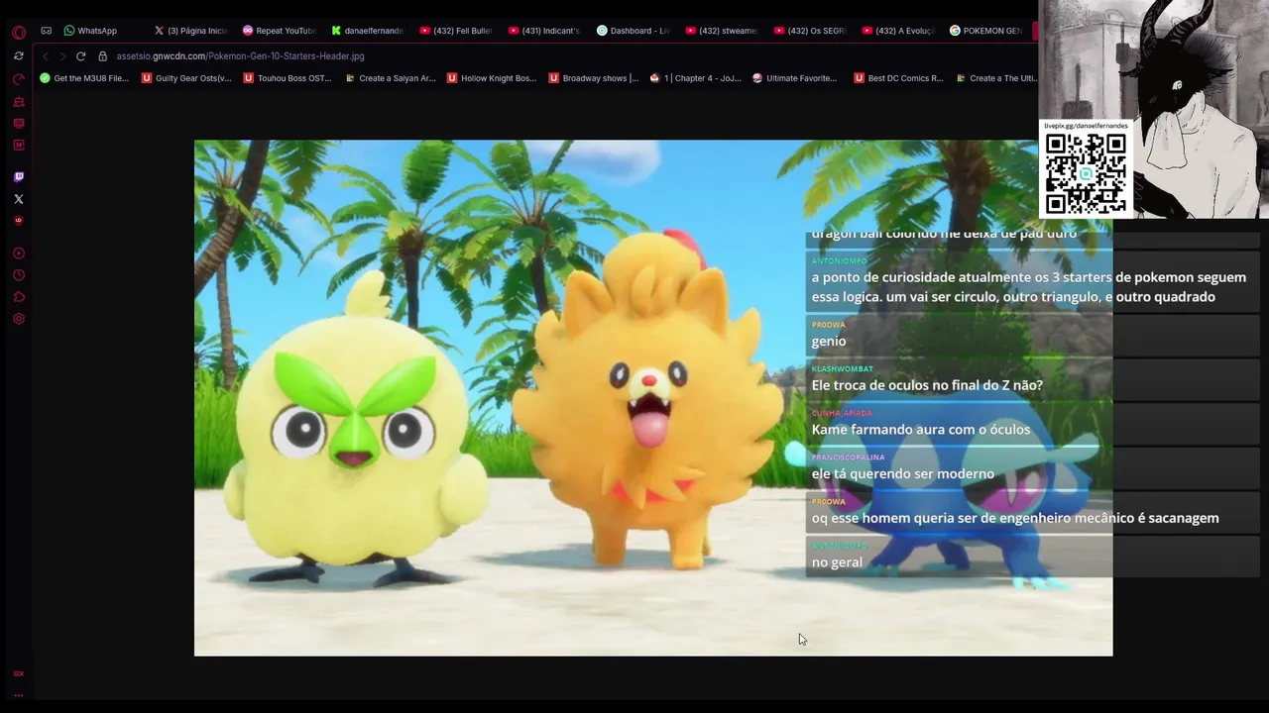Click chat username FRANCISCOPALINA
The height and width of the screenshot is (713, 1269).
pos(848,458)
